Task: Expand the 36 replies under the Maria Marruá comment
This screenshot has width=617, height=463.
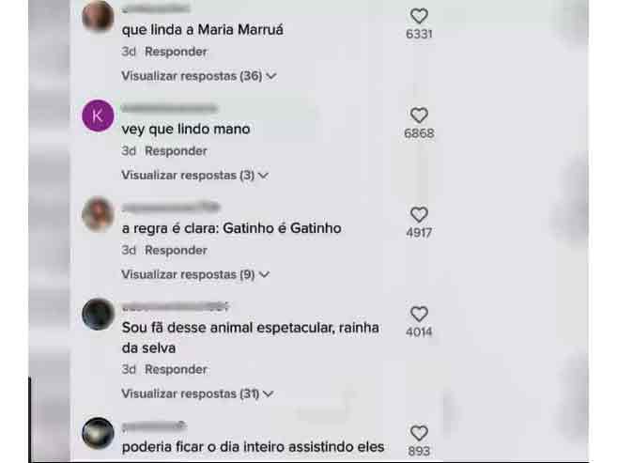Action: pyautogui.click(x=199, y=76)
